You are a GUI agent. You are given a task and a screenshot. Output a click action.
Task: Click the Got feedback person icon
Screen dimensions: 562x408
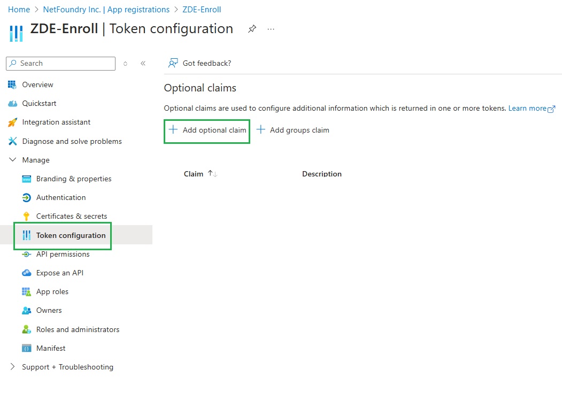click(x=173, y=63)
